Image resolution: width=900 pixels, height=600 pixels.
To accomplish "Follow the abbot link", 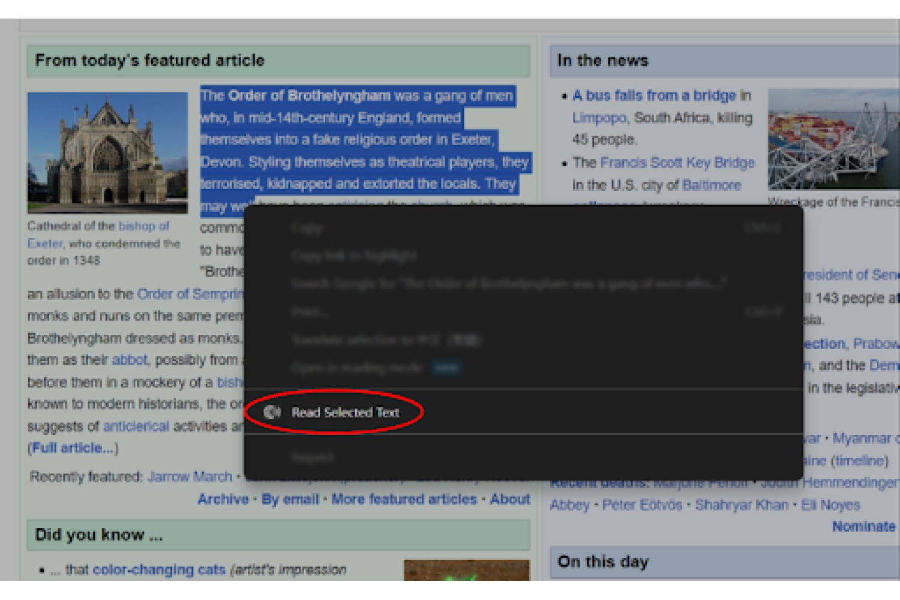I will pyautogui.click(x=130, y=360).
